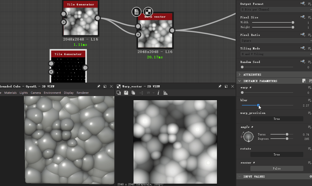Image resolution: width=312 pixels, height=186 pixels.
Task: Open the UV dropdown in 2D view toolbar
Action: [x=151, y=93]
